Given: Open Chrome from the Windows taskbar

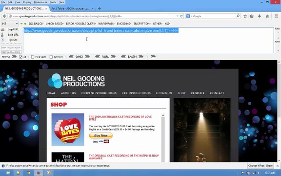Looking at the screenshot, I should (x=28, y=173).
